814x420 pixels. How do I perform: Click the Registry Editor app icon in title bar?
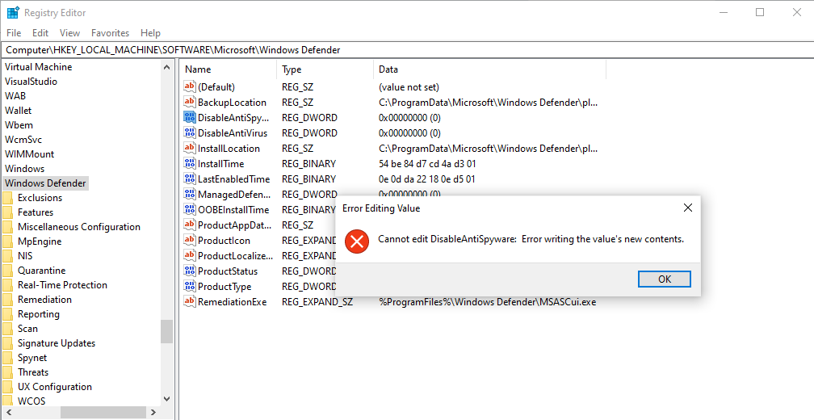tap(13, 13)
